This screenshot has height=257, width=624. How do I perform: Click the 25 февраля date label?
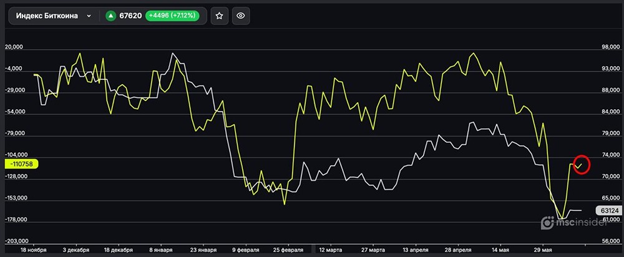[x=288, y=250]
